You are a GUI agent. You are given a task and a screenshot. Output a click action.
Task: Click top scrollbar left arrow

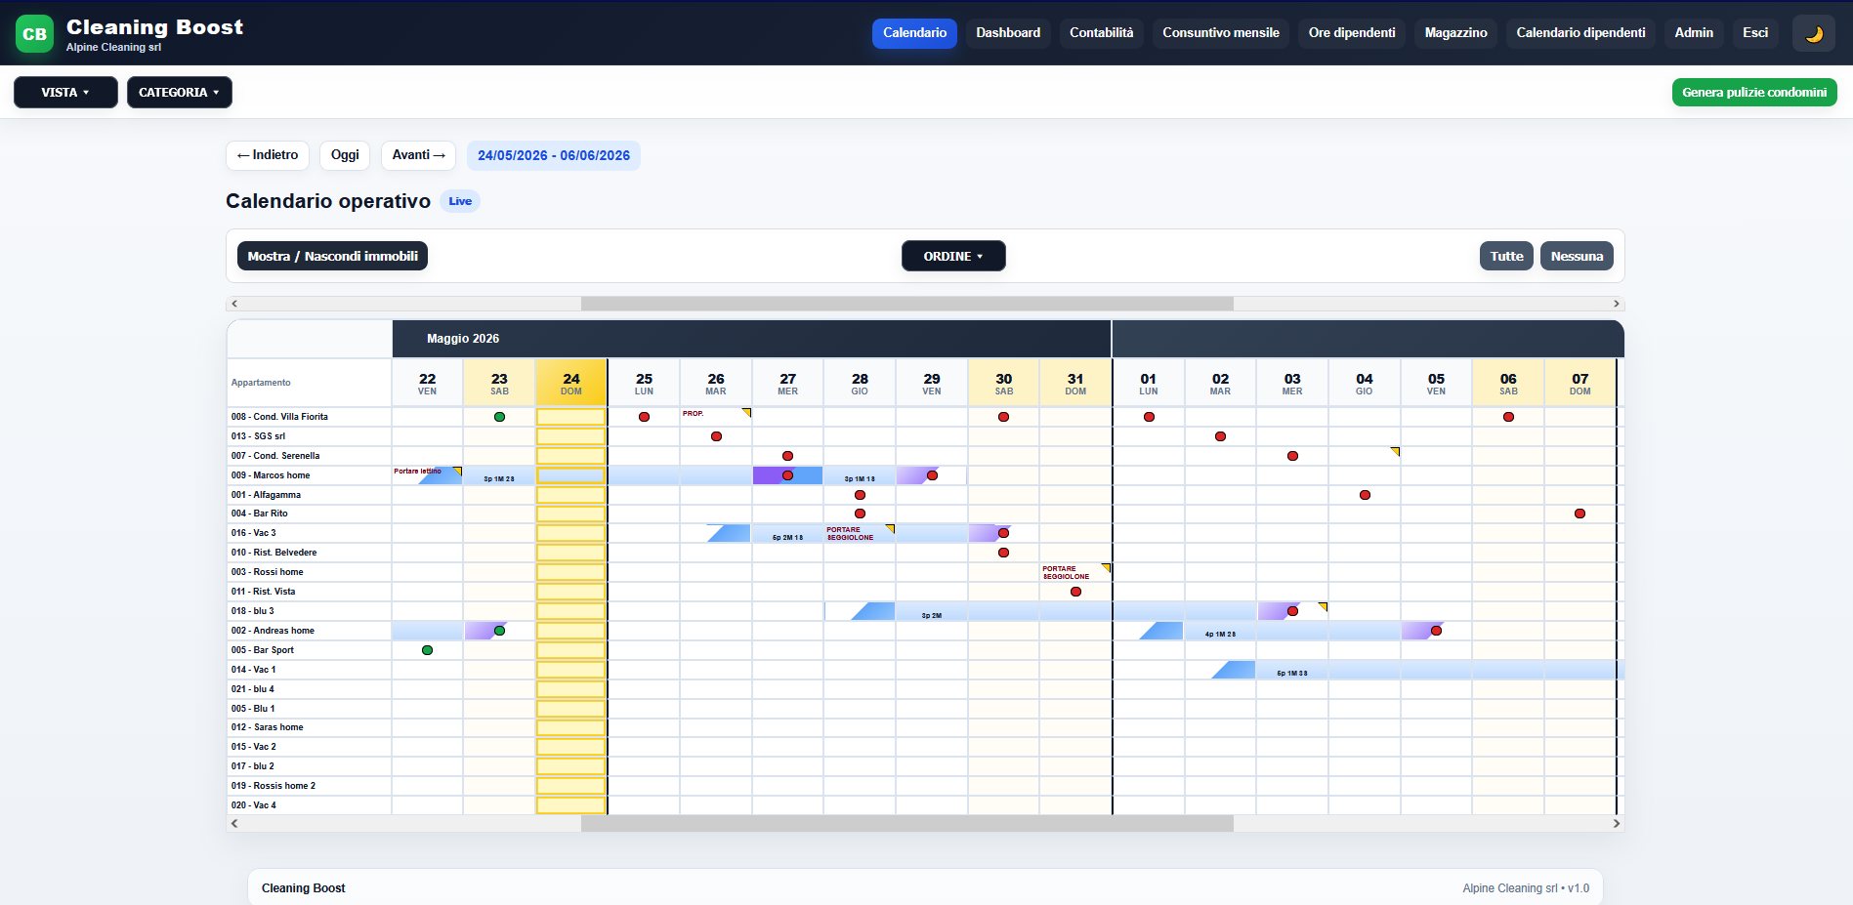tap(234, 304)
